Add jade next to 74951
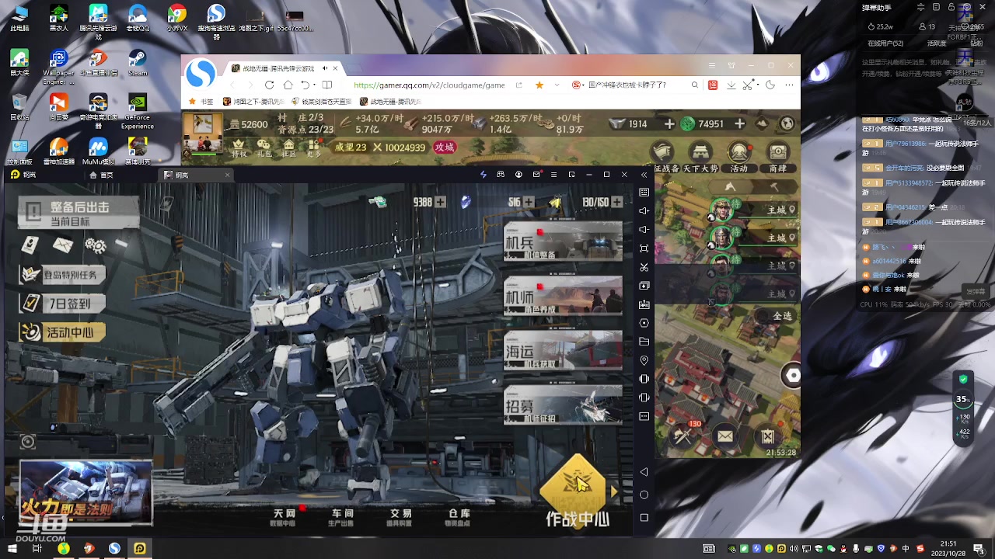The image size is (995, 559). click(x=739, y=123)
